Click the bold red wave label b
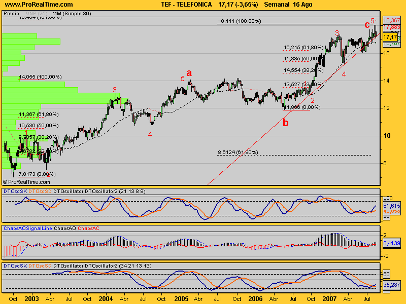This screenshot has width=406, height=304. coord(285,123)
